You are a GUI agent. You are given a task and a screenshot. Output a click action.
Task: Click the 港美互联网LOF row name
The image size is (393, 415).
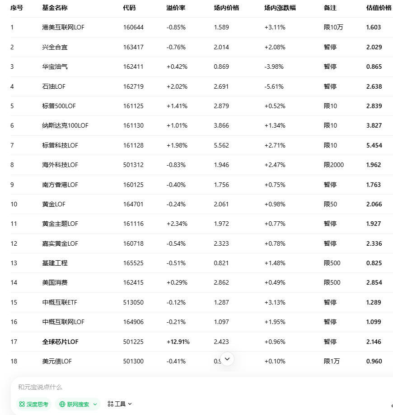pos(63,27)
